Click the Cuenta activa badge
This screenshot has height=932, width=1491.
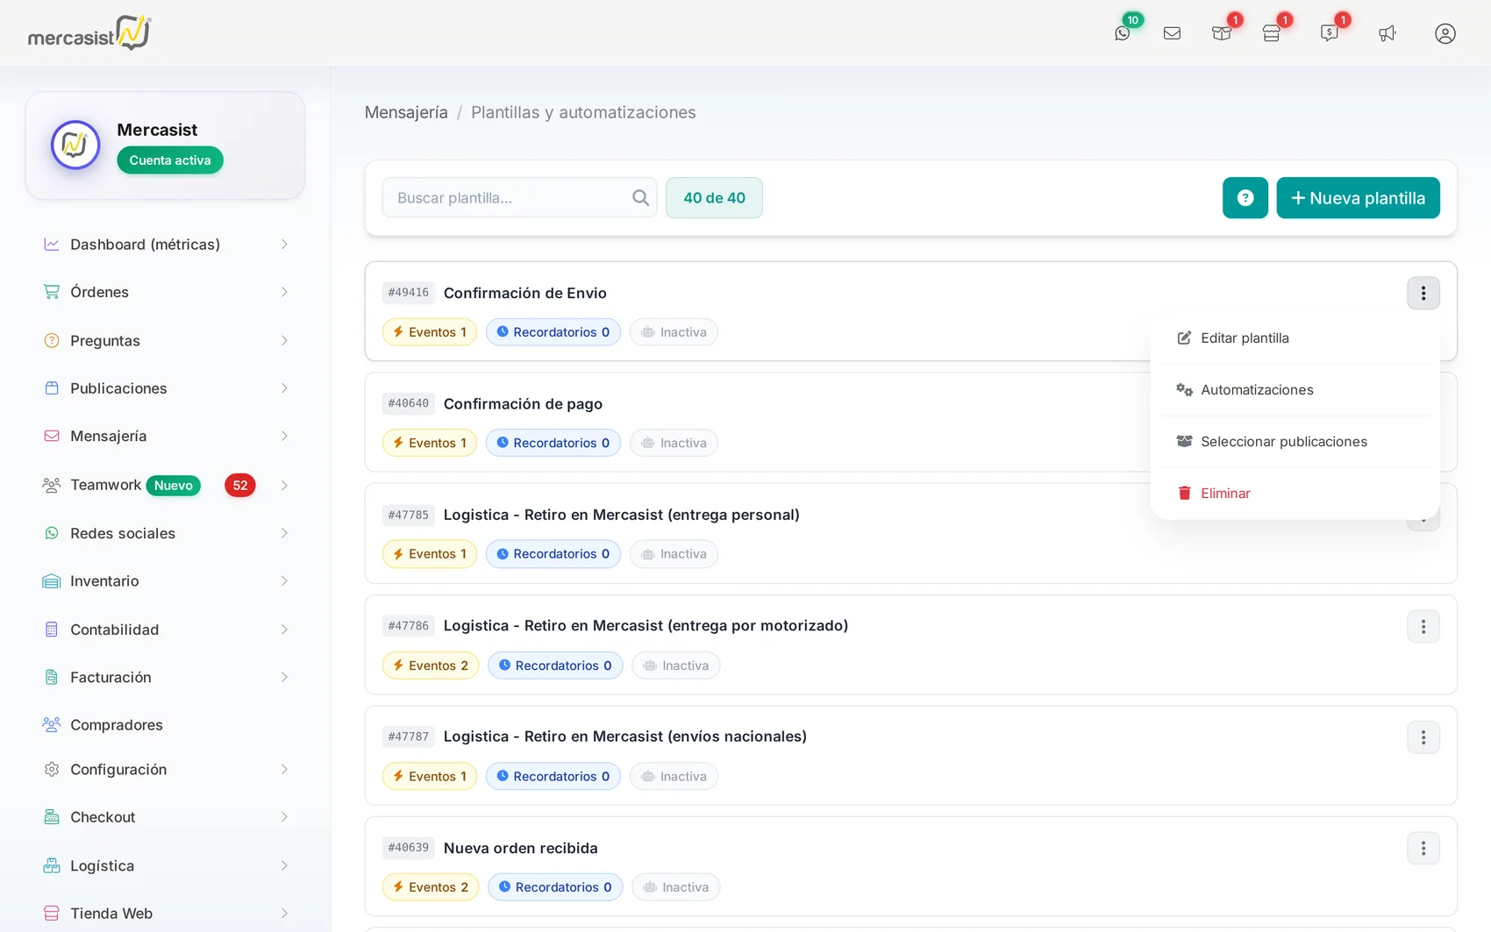170,160
